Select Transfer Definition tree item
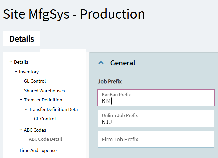 pos(43,100)
